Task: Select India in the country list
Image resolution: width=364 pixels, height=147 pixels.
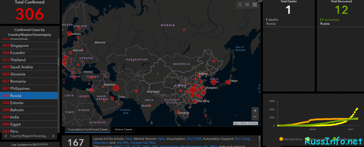Action: click(29, 117)
